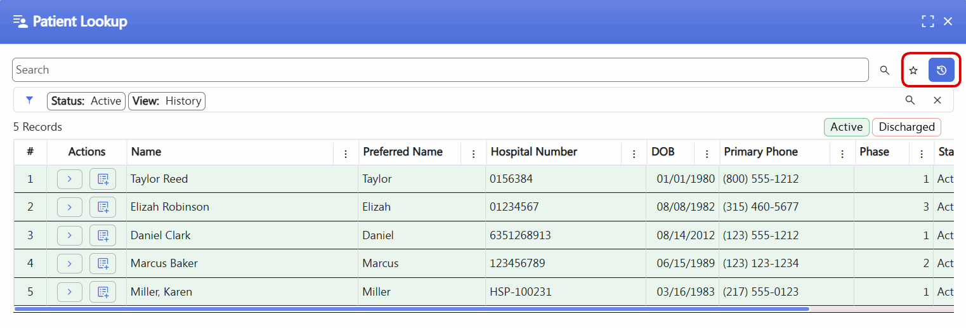
Task: Toggle the favorites star button
Action: click(x=913, y=70)
